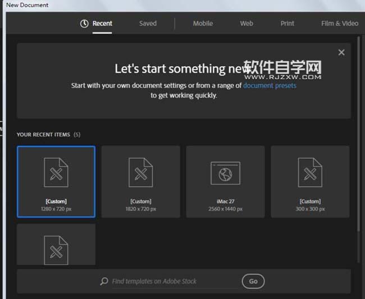
Task: Click the document icon on the 1280 x 720 card
Action: (x=56, y=172)
